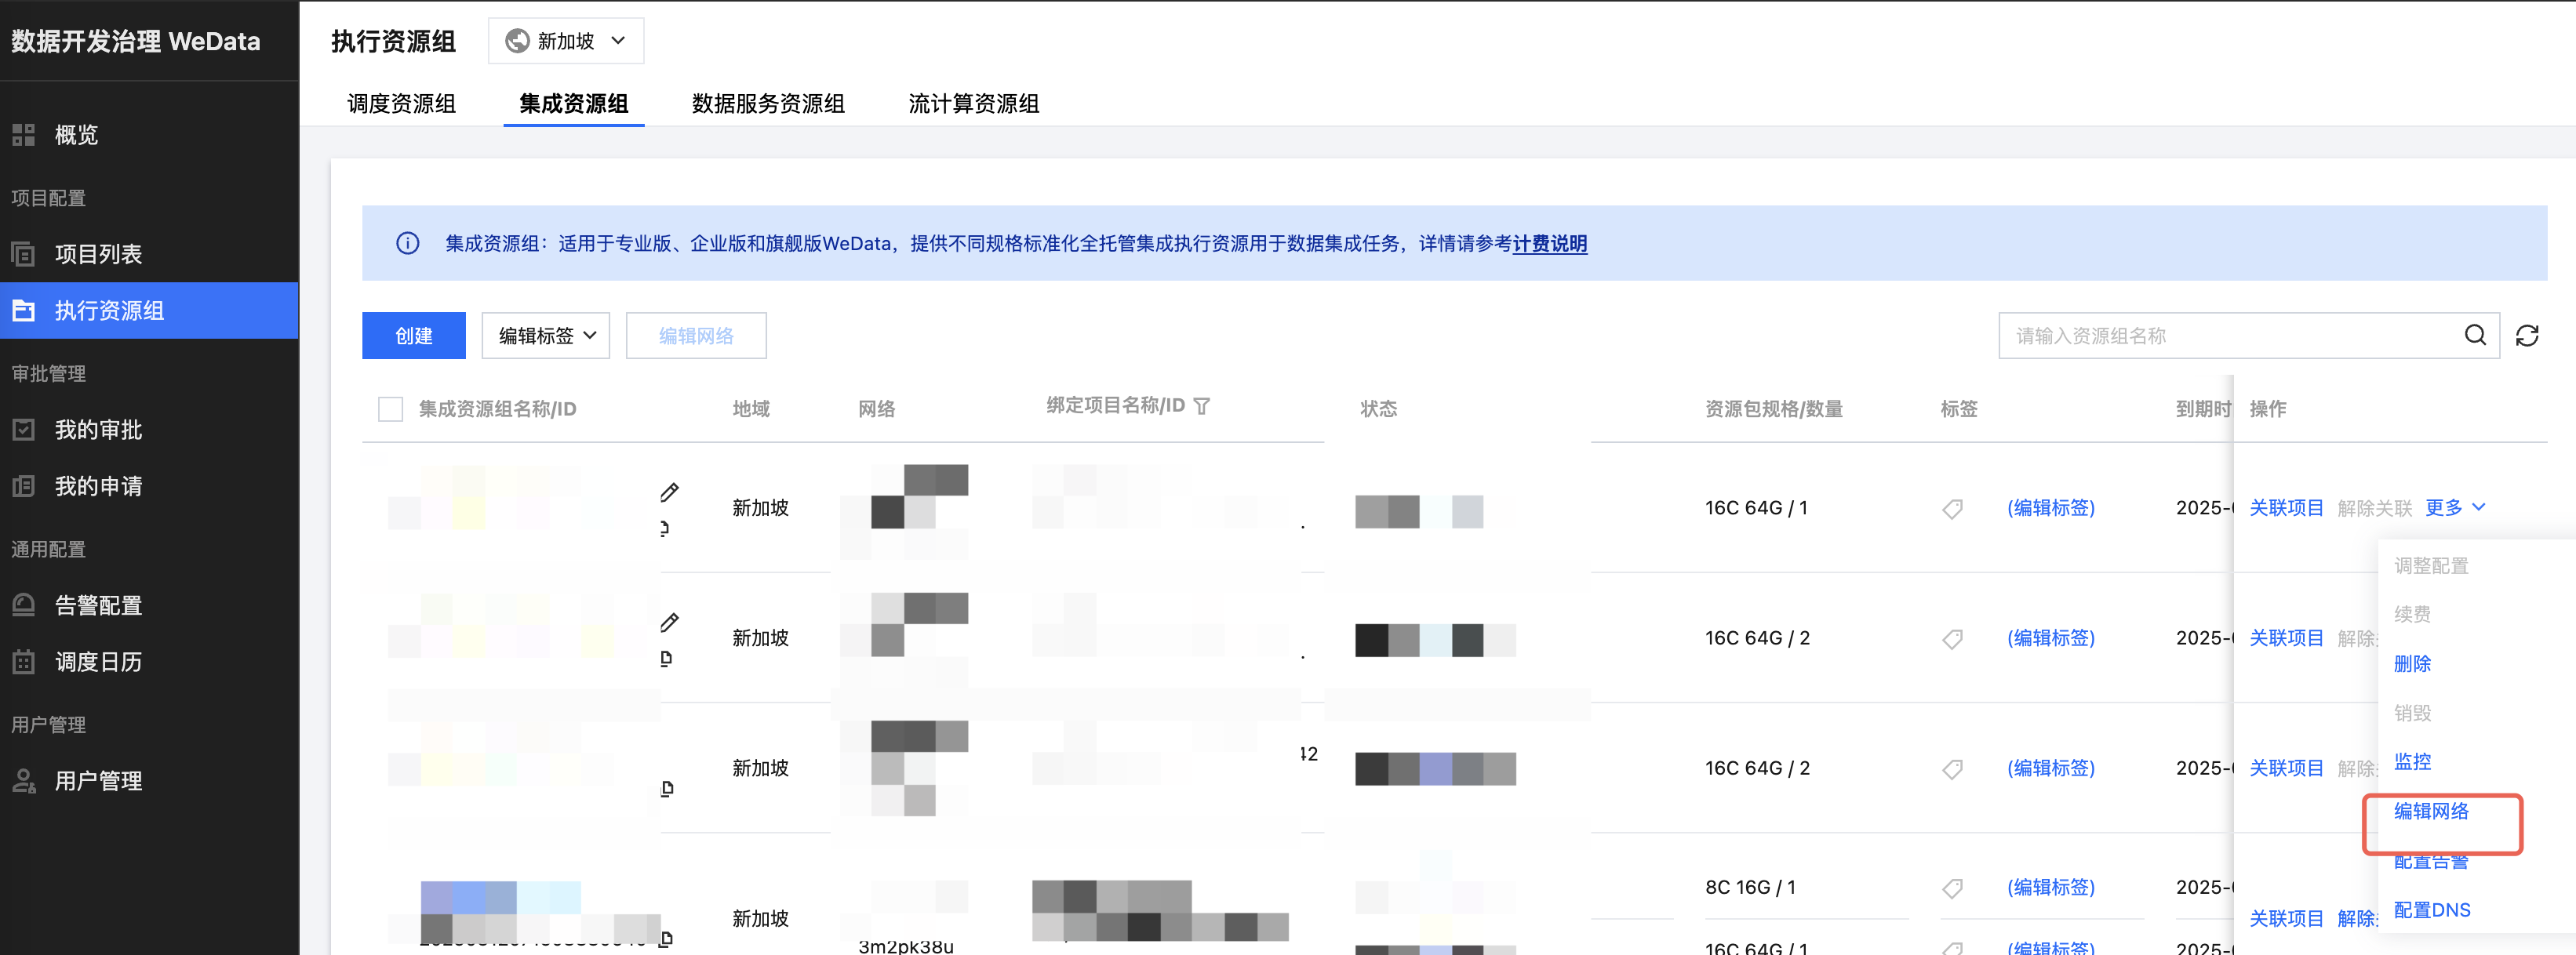The width and height of the screenshot is (2576, 955).
Task: Switch to 调度资源组 tab
Action: [x=402, y=104]
